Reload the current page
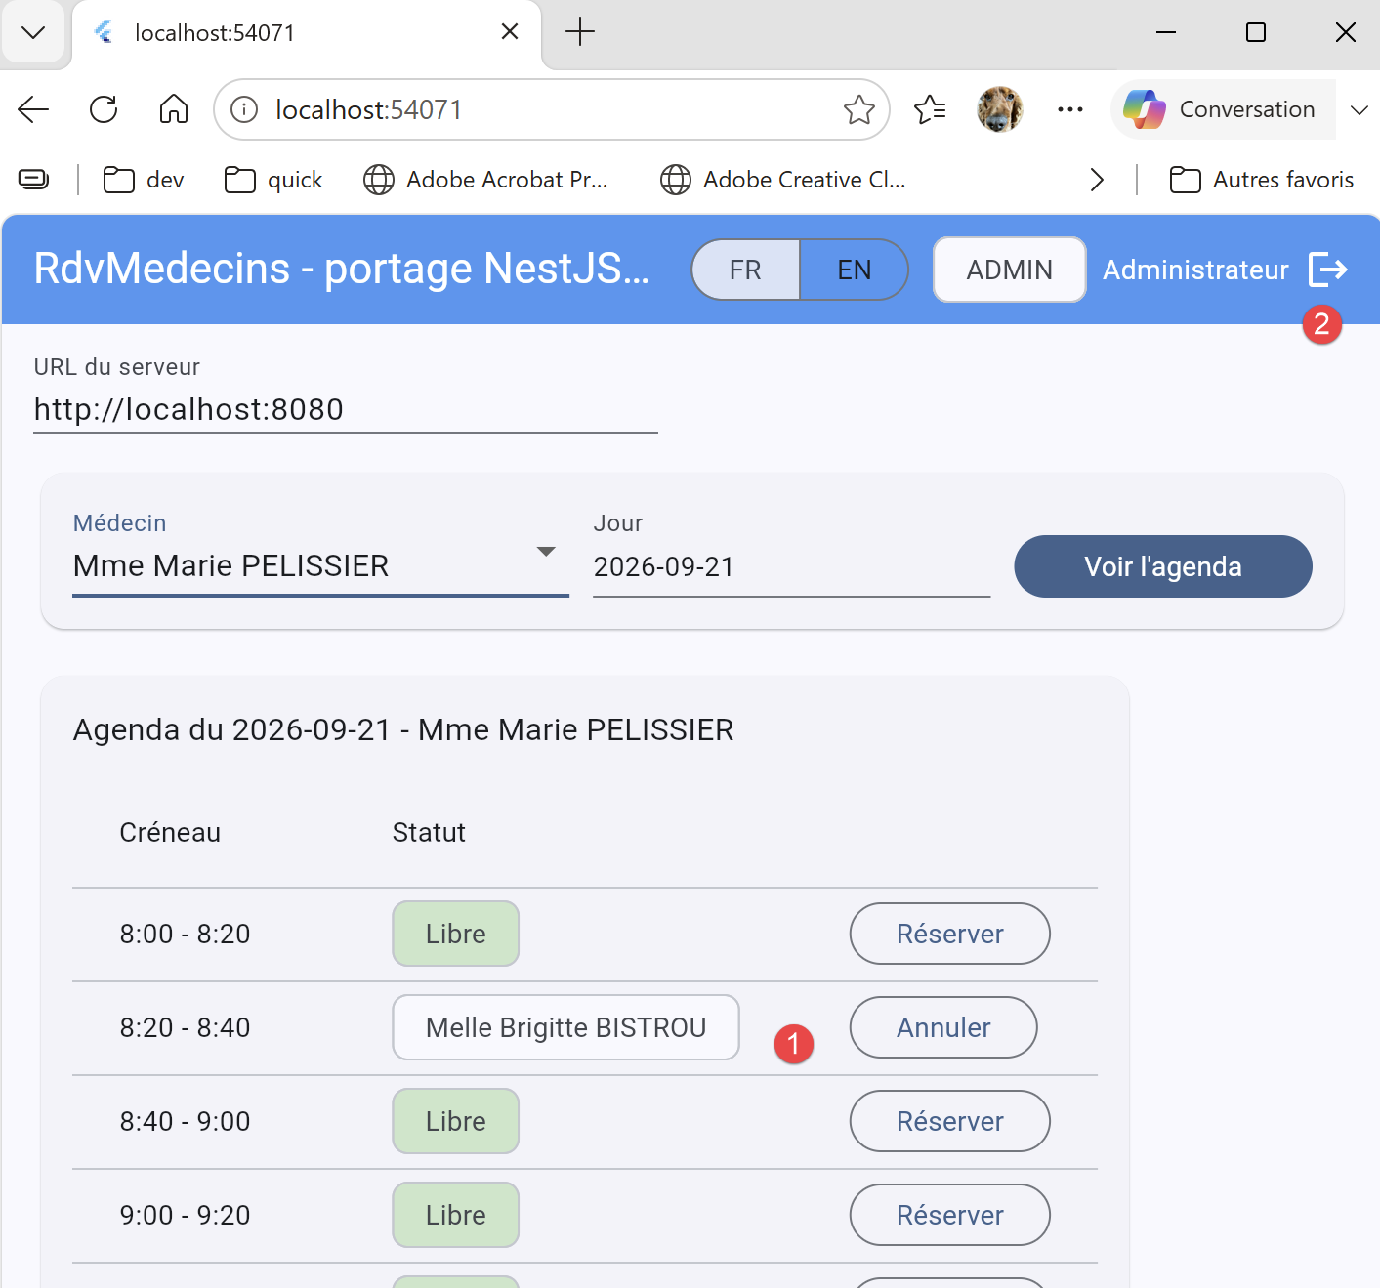Viewport: 1380px width, 1288px height. point(104,109)
